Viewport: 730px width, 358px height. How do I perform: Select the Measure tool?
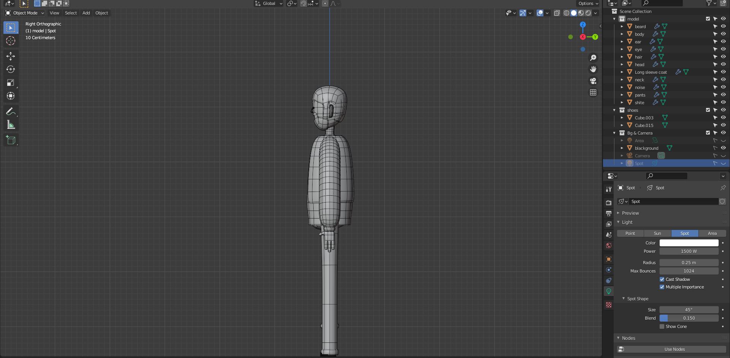(x=11, y=125)
